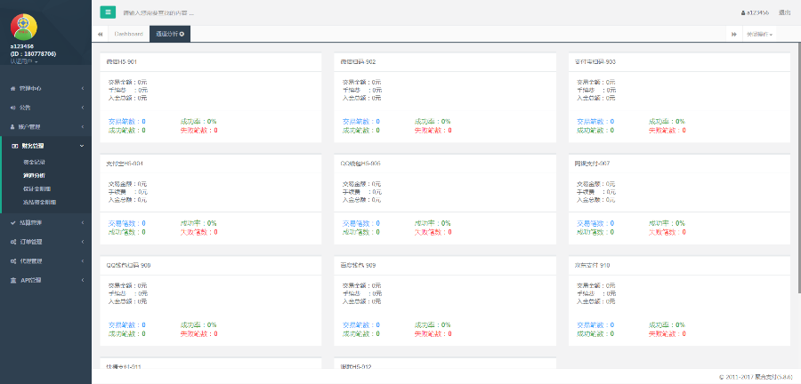Click the user icon beside 账户管理
The height and width of the screenshot is (384, 801).
(x=12, y=126)
